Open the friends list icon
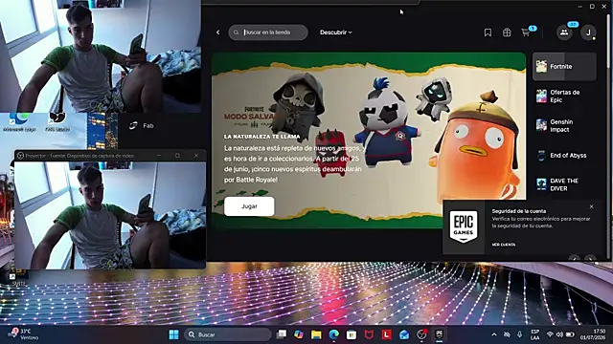 click(564, 32)
